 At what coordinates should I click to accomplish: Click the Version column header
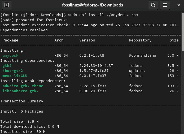[x=87, y=40]
